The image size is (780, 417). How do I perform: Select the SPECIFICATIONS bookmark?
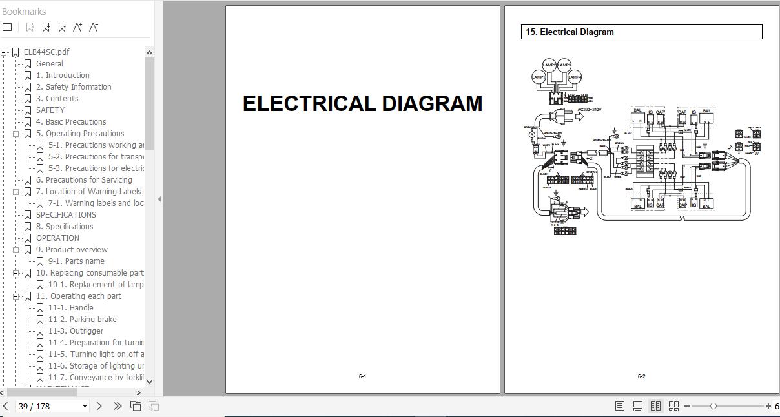[66, 215]
